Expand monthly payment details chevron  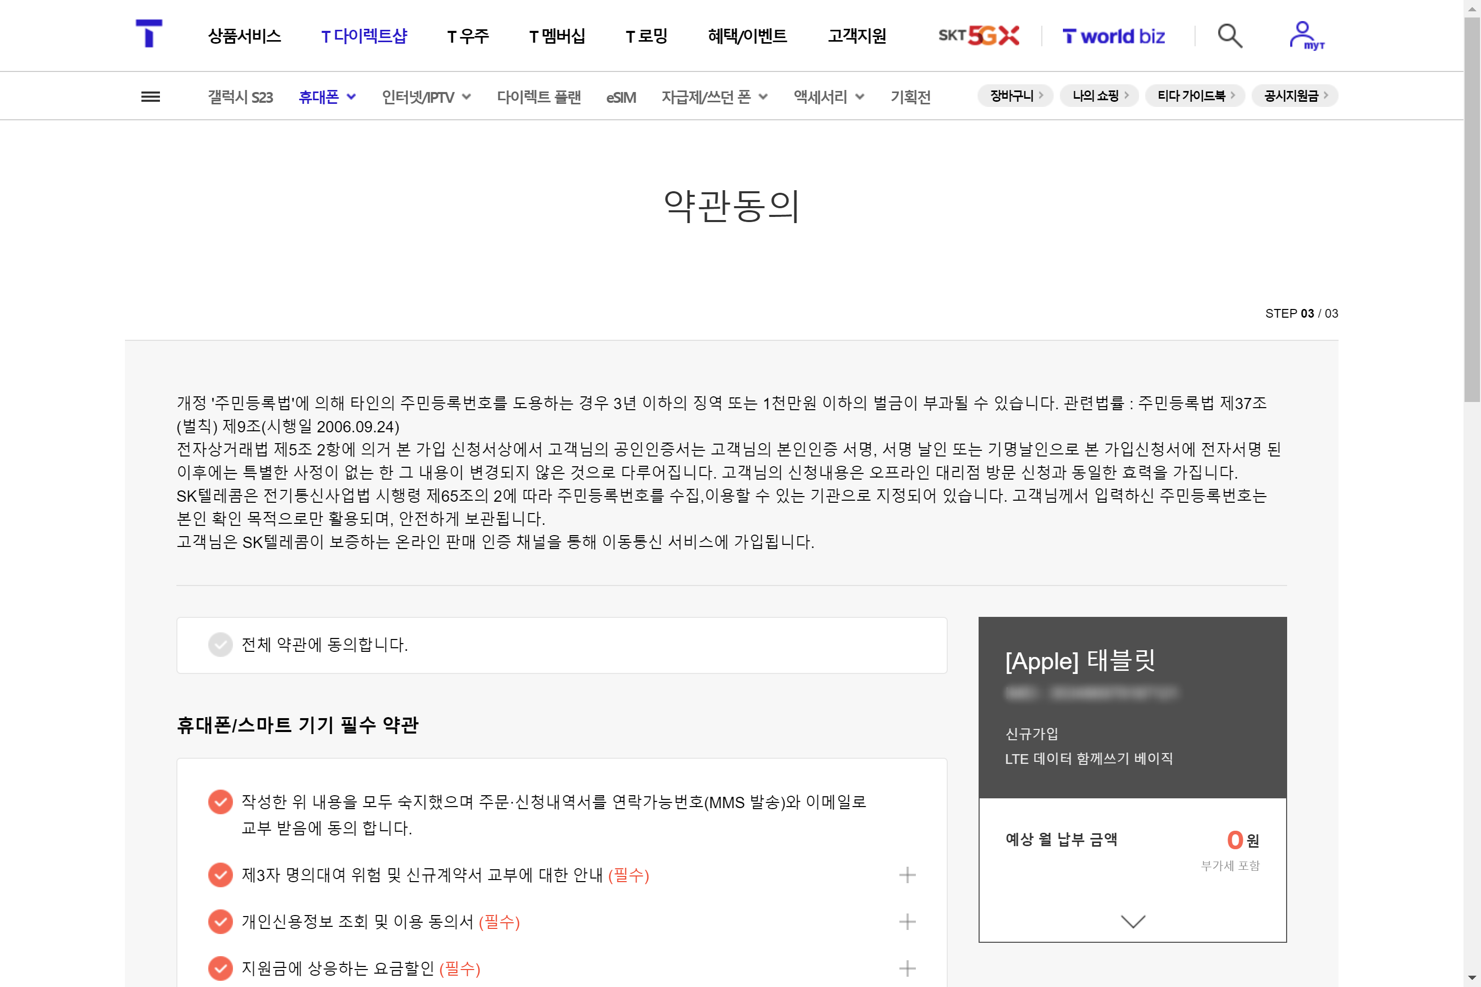(1132, 922)
